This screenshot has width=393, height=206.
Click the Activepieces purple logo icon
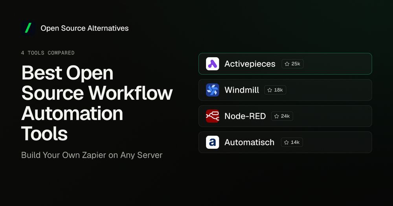tap(213, 64)
